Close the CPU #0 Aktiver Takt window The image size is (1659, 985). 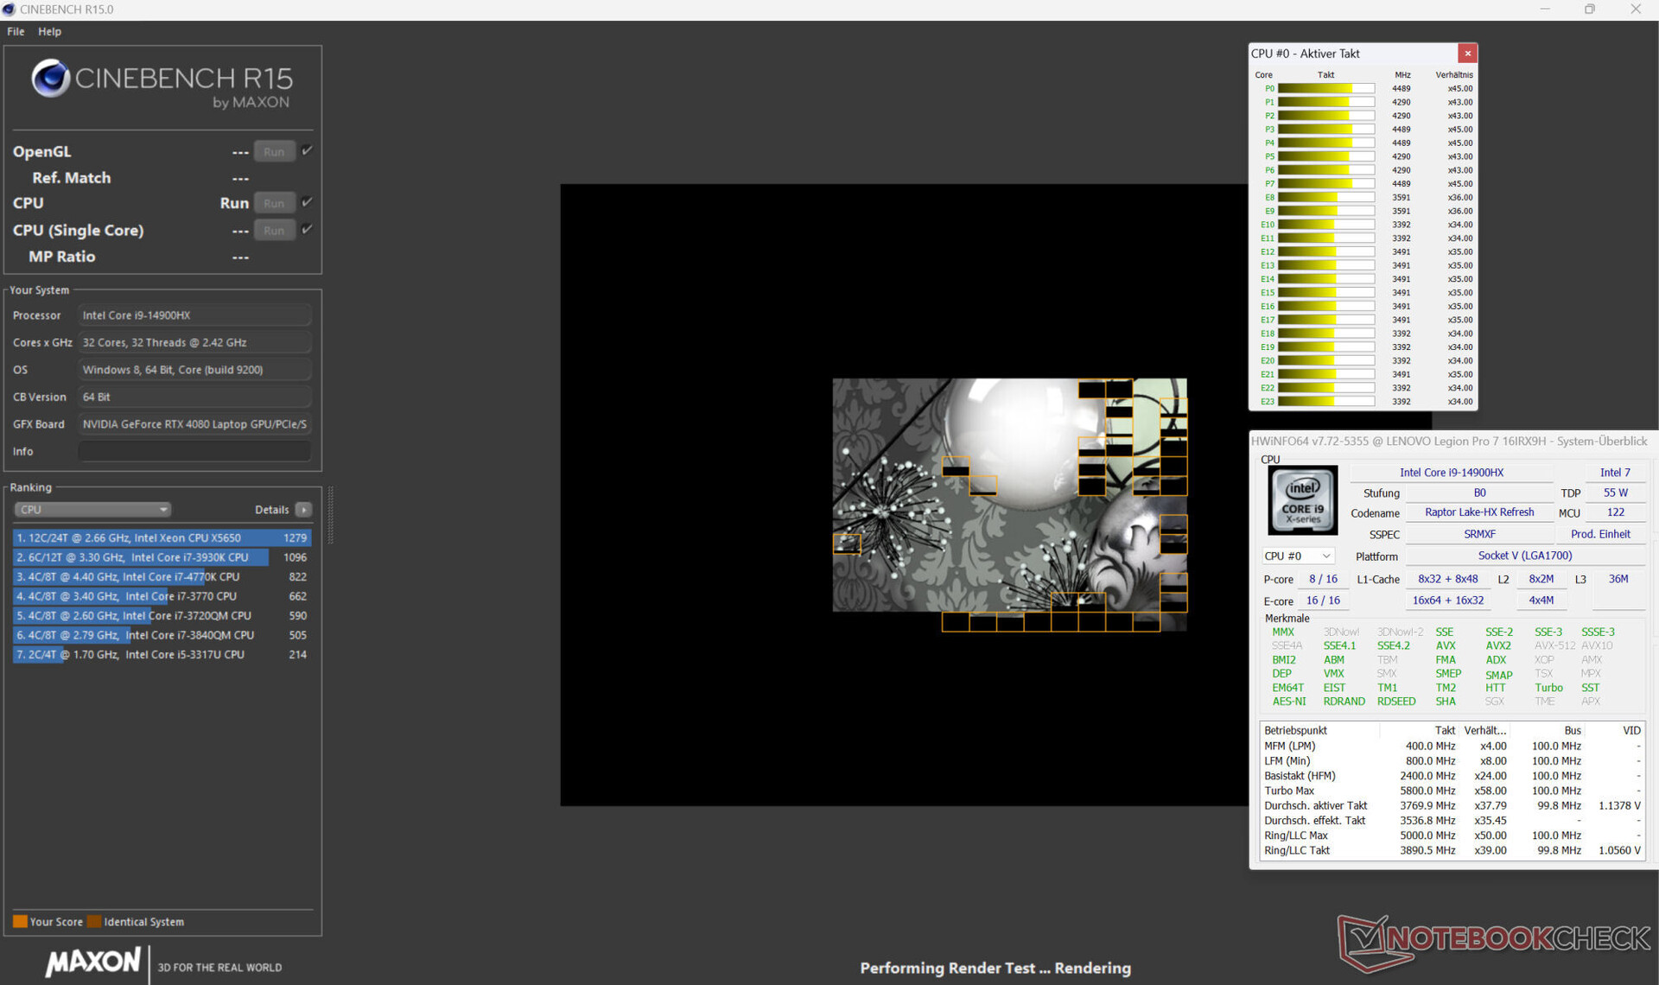coord(1467,54)
